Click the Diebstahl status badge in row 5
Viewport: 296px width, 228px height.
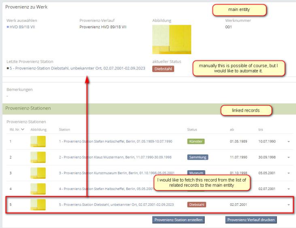[197, 205]
